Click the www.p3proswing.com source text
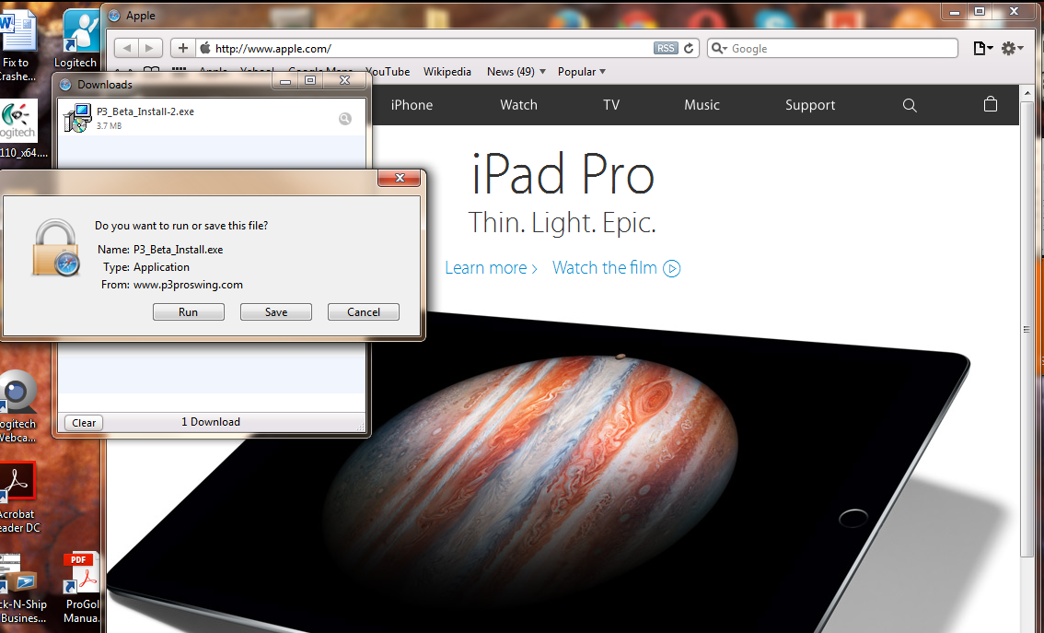This screenshot has width=1044, height=633. 188,285
